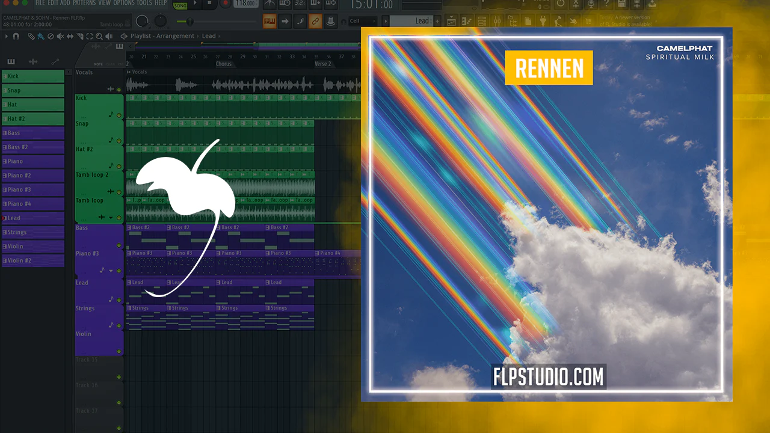Mute the Vocals track via its green LED
This screenshot has height=433, width=770.
tap(119, 89)
